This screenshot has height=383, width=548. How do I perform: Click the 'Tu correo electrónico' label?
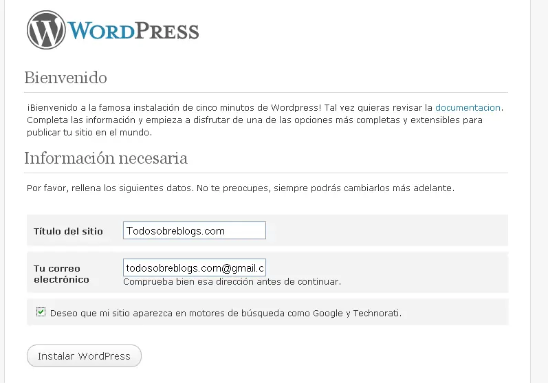tap(61, 274)
